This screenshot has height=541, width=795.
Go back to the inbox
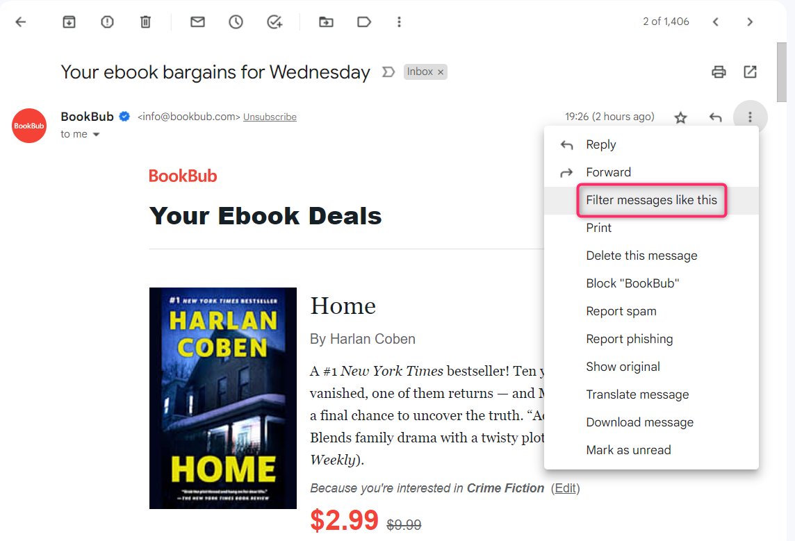pyautogui.click(x=20, y=22)
